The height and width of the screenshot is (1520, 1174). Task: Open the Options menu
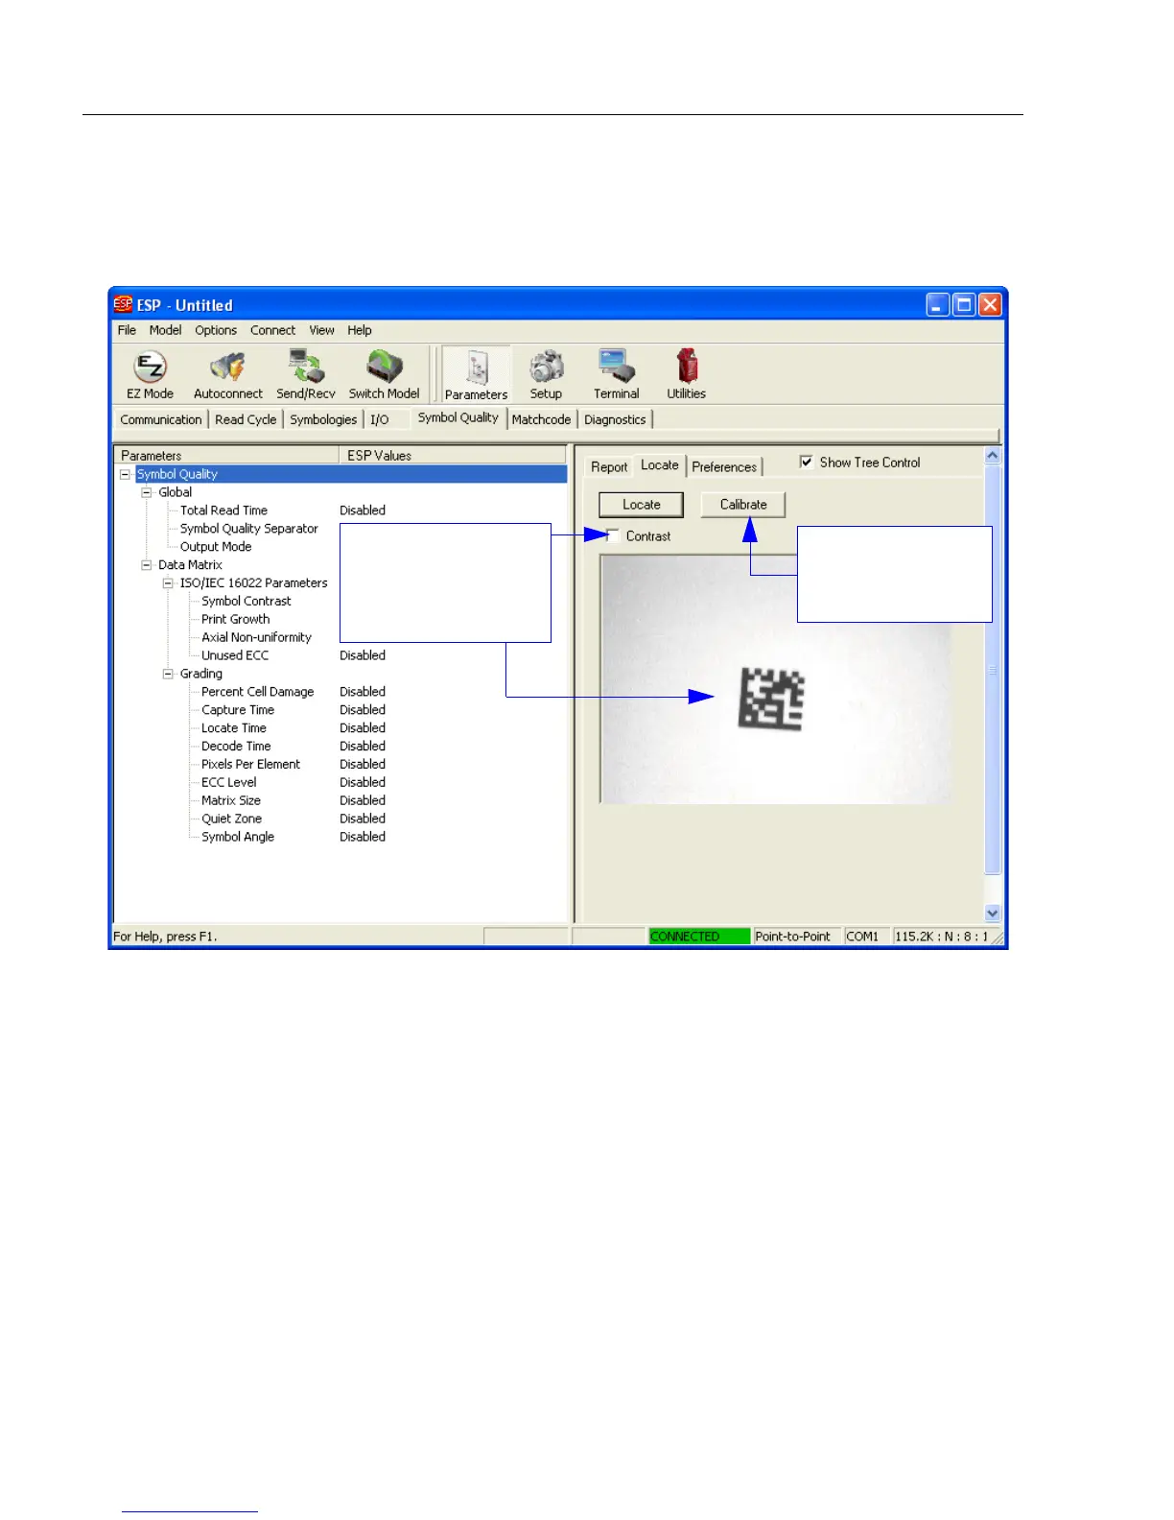pyautogui.click(x=216, y=330)
